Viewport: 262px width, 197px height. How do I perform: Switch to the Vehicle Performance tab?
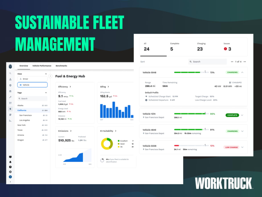(42, 66)
